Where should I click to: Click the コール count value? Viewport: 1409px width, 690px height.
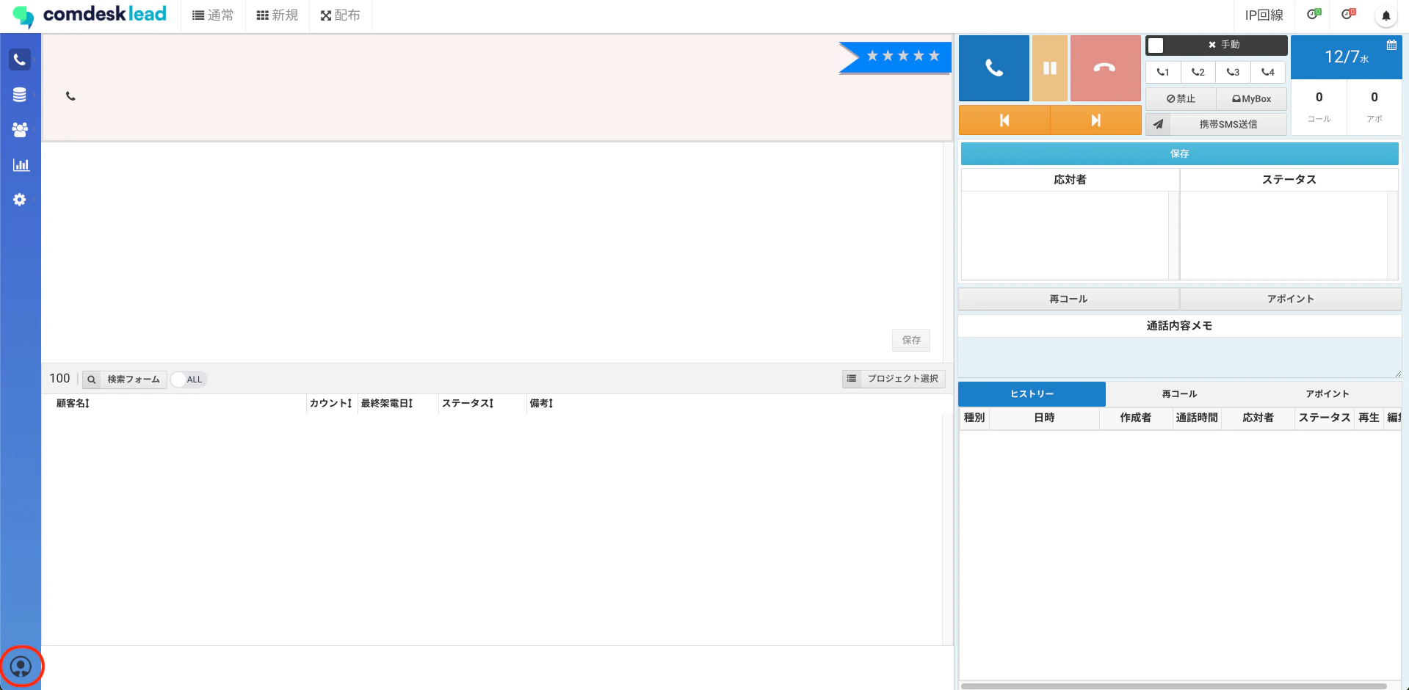tap(1319, 97)
